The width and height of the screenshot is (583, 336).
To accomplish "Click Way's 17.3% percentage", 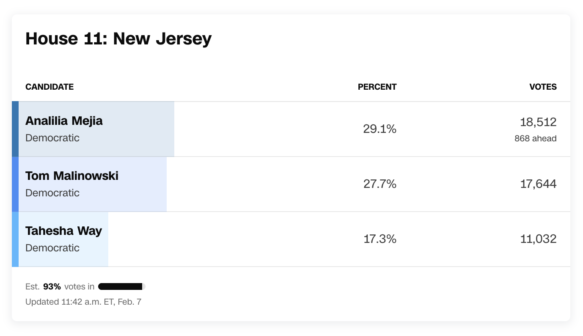I will tap(379, 239).
